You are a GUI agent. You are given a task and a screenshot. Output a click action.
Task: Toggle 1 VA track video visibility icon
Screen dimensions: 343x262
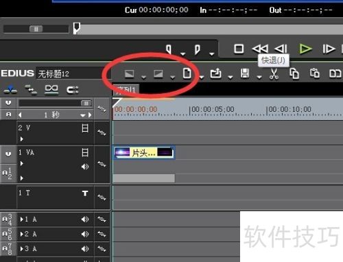point(85,152)
